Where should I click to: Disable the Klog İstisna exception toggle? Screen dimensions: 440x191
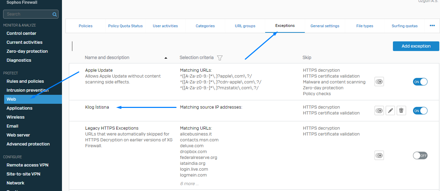pyautogui.click(x=420, y=111)
